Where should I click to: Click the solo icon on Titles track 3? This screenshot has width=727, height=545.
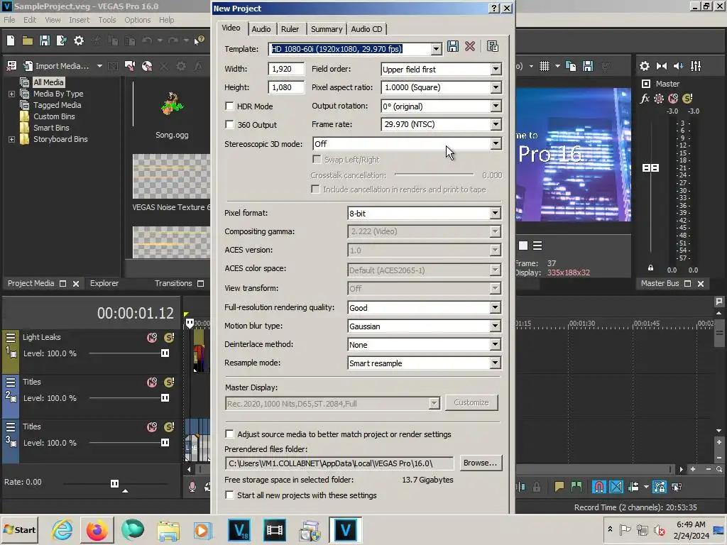tap(169, 426)
